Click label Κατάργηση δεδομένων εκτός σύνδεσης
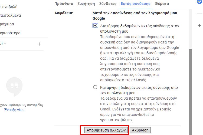This screenshot has height=135, width=203. pos(139,90)
